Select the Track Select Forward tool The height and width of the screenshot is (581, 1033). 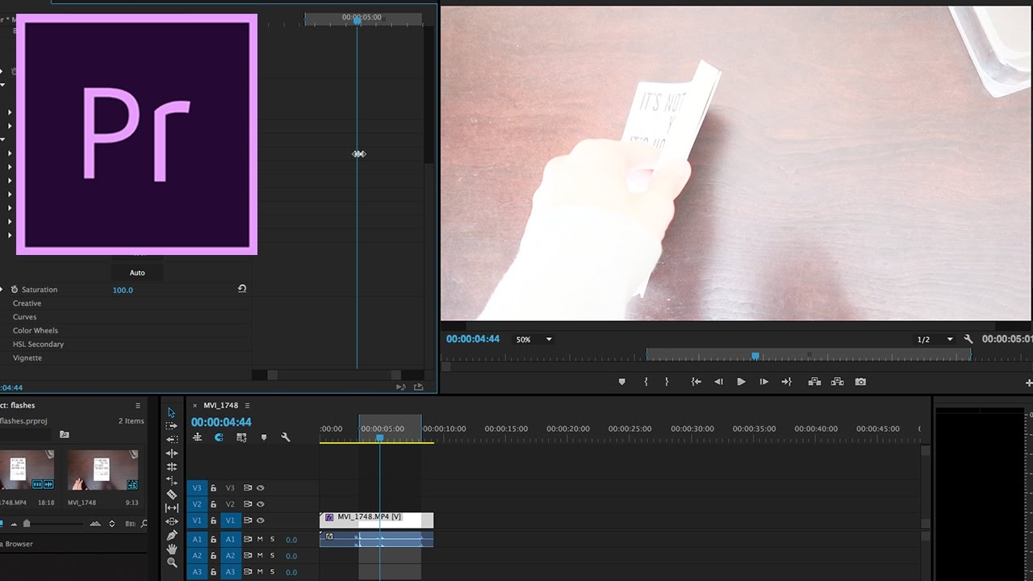coord(172,425)
